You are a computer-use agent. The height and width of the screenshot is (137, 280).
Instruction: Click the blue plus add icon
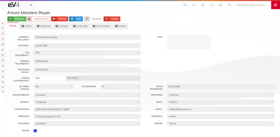click(x=185, y=5)
